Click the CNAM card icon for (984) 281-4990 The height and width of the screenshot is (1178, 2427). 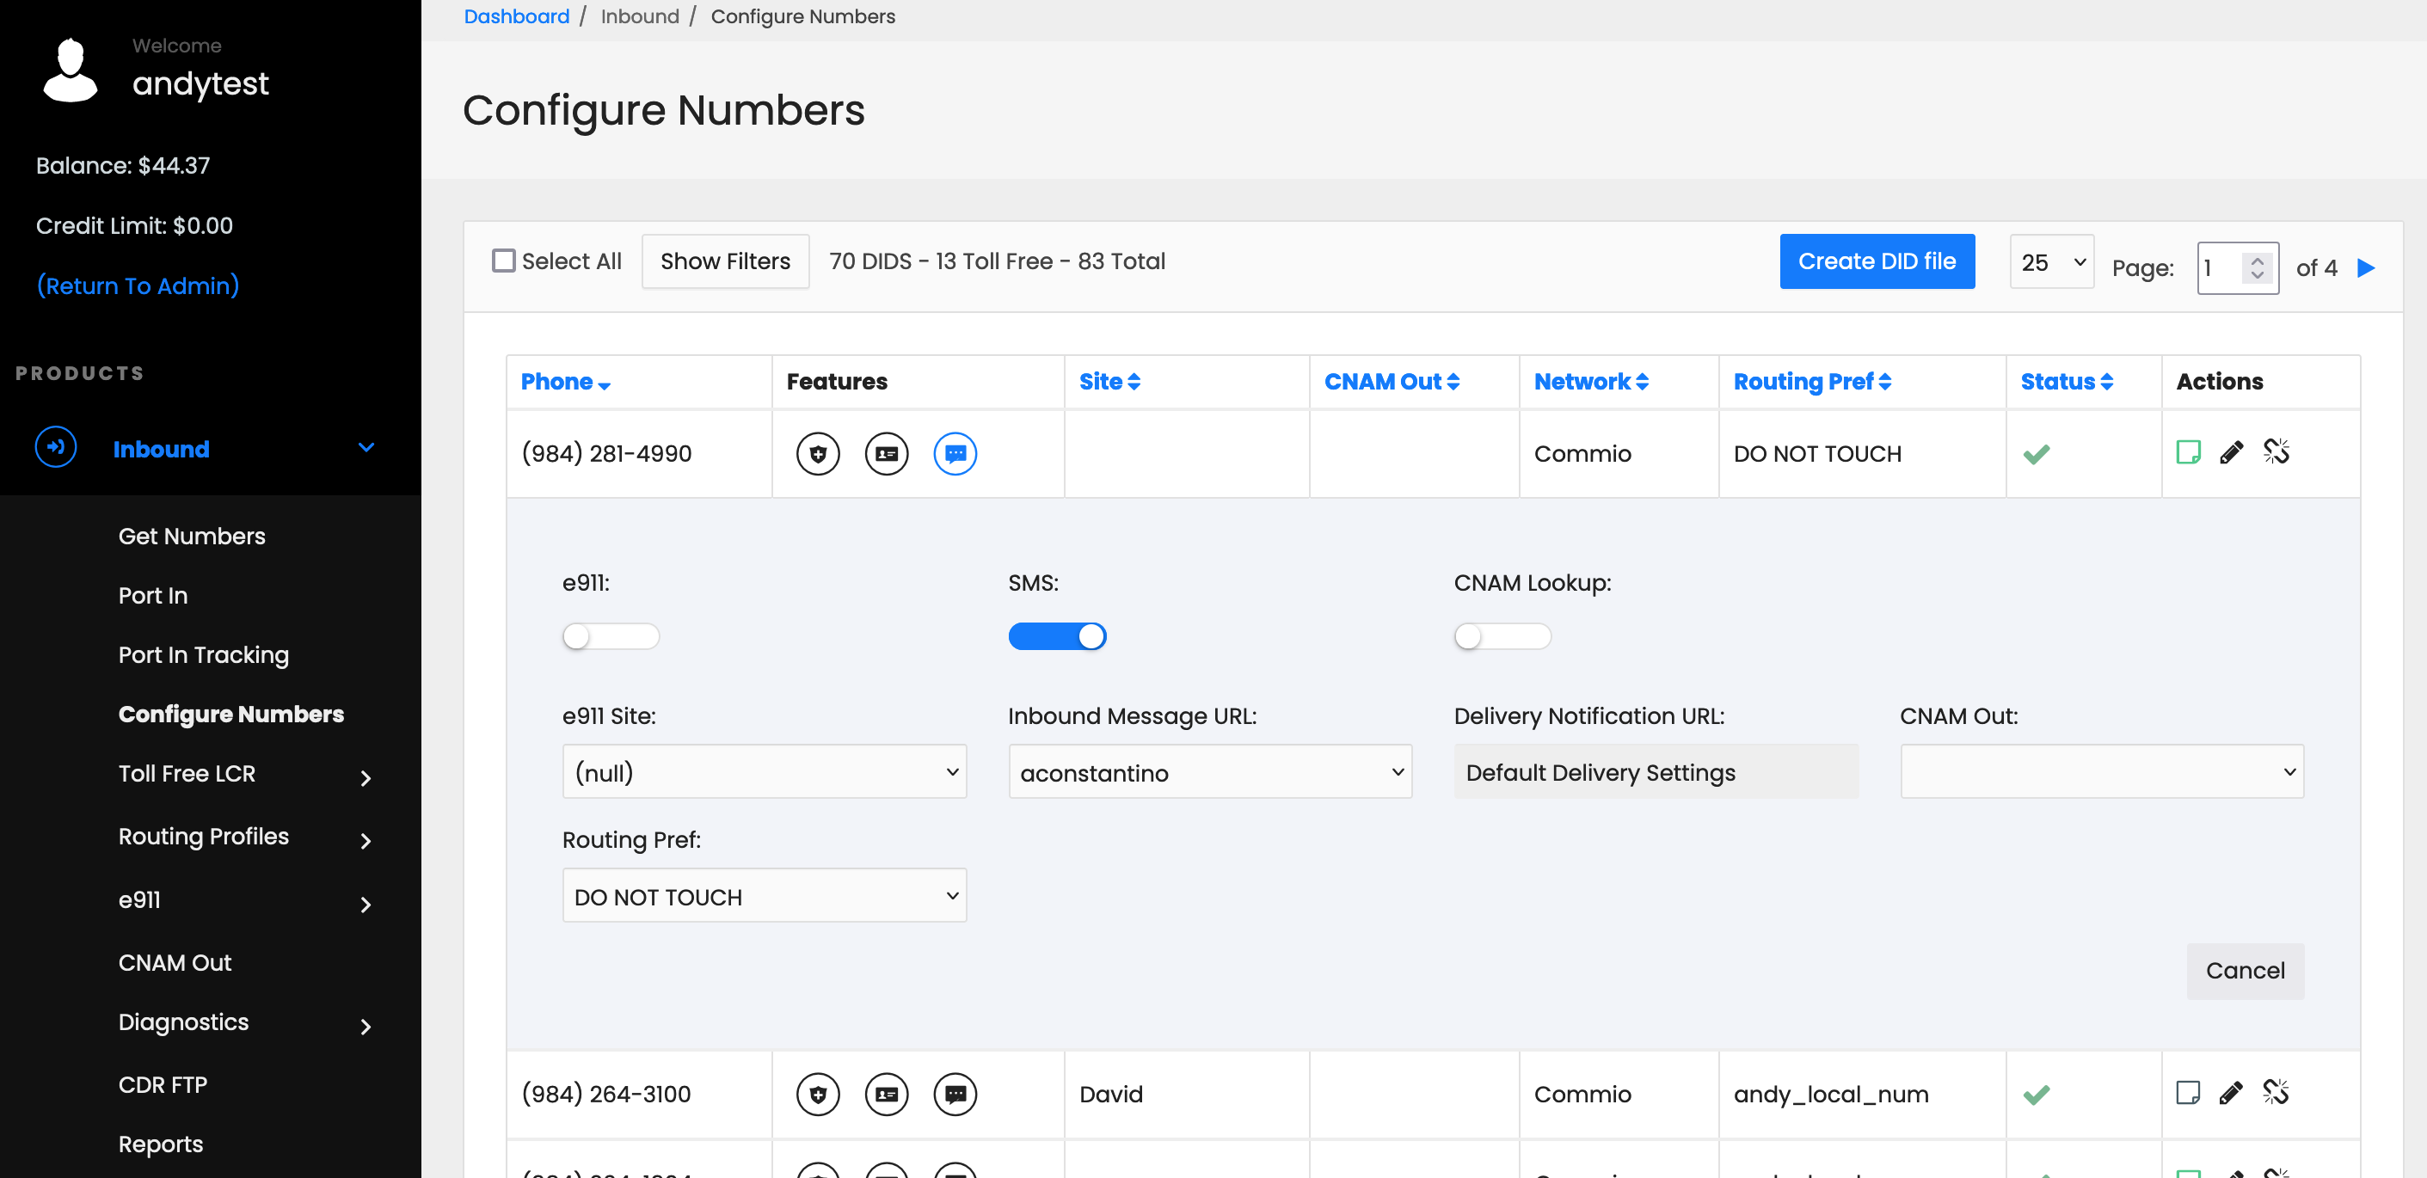[887, 454]
